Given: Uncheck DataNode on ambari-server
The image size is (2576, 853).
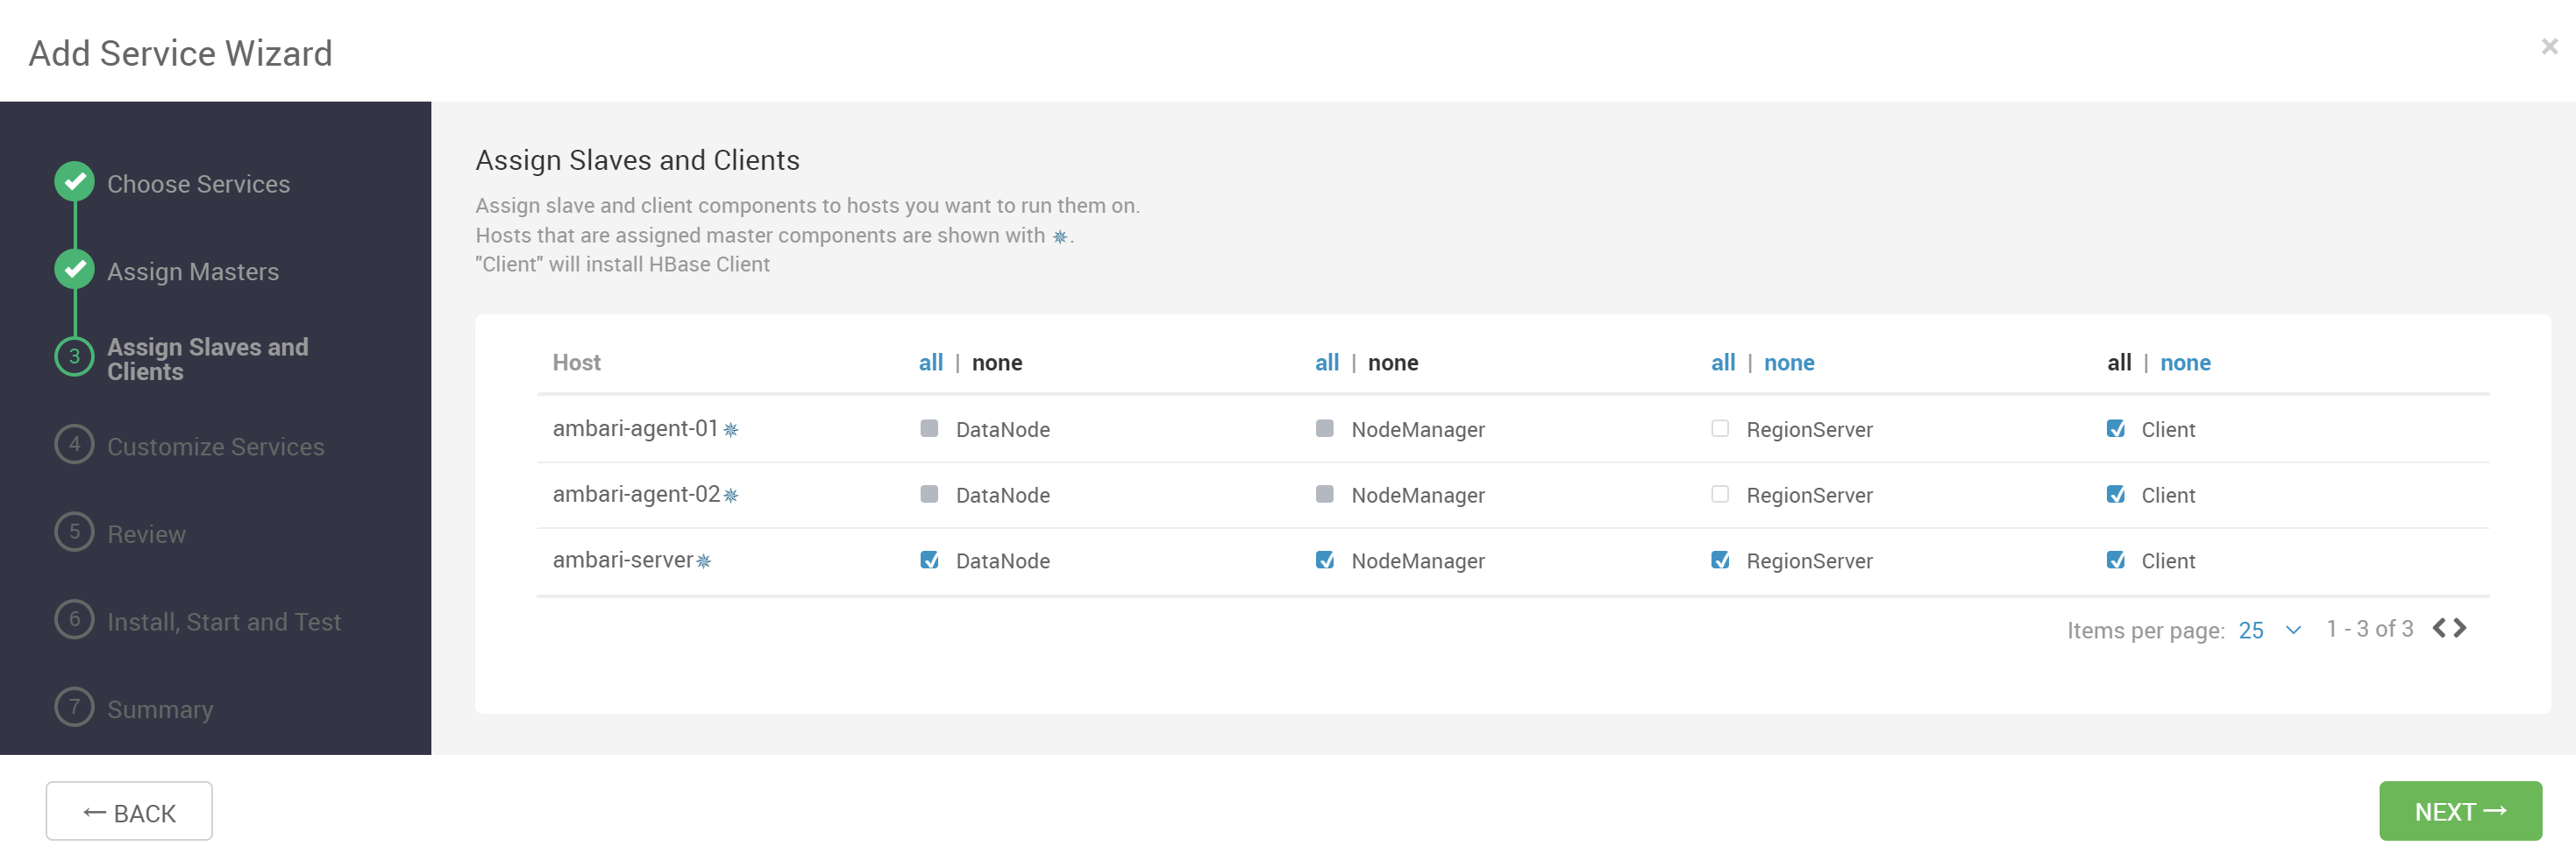Looking at the screenshot, I should [929, 560].
